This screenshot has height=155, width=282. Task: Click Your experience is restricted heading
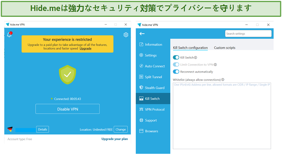[67, 40]
